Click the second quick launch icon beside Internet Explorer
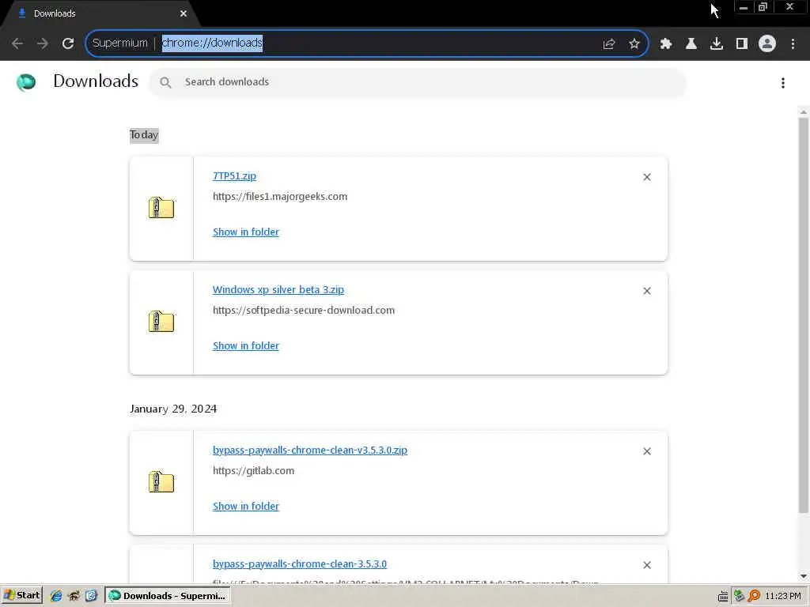The width and height of the screenshot is (810, 607). point(74,596)
